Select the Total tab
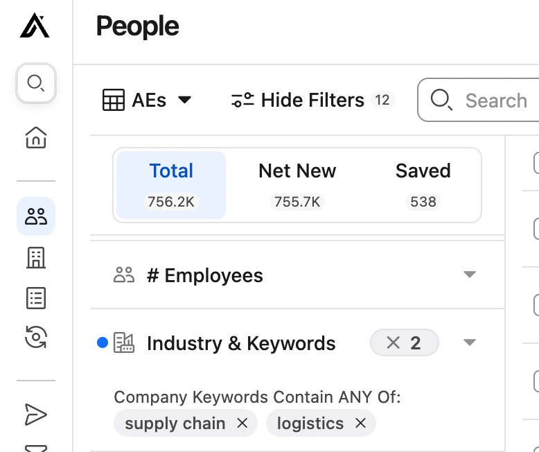This screenshot has width=539, height=452. point(171,184)
